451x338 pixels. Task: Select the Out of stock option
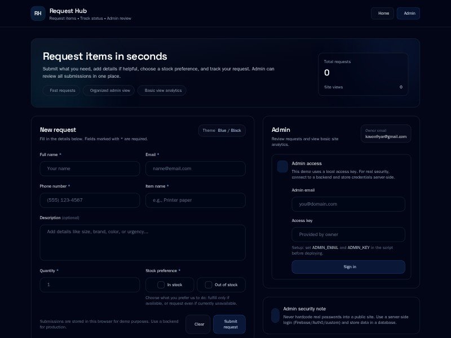[x=221, y=284]
